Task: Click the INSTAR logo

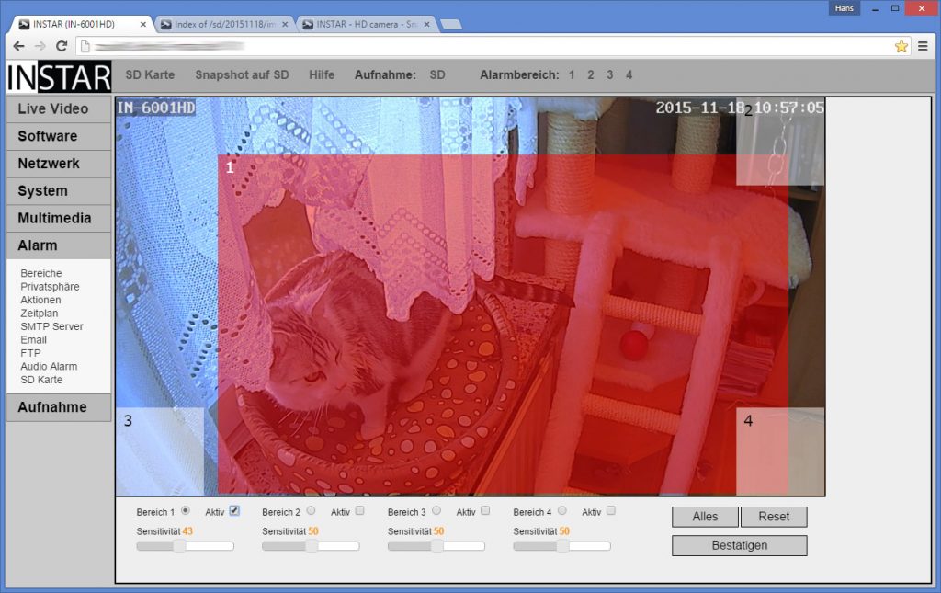Action: [x=58, y=76]
